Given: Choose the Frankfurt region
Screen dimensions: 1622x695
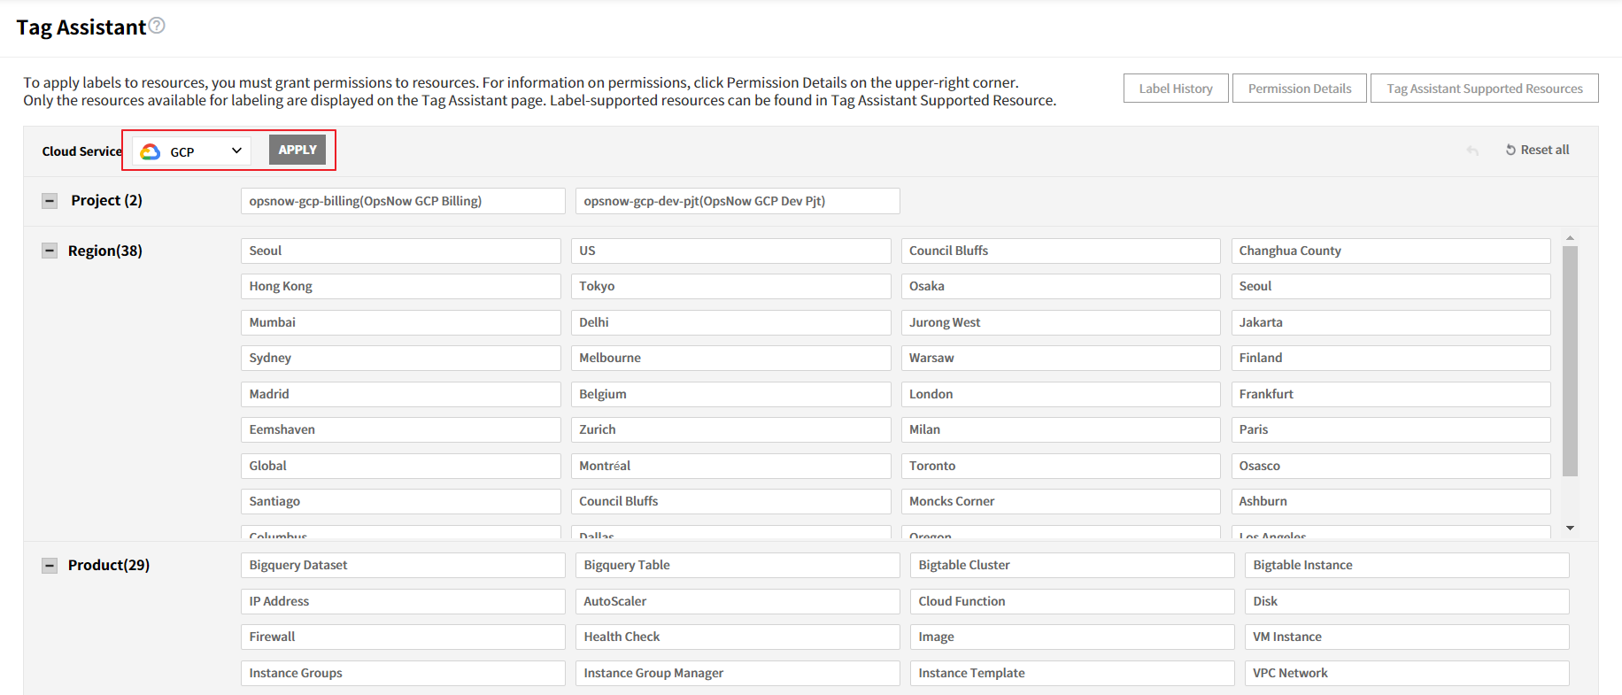Looking at the screenshot, I should (1390, 394).
